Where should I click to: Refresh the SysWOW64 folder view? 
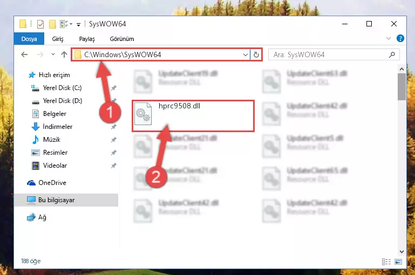pos(256,55)
